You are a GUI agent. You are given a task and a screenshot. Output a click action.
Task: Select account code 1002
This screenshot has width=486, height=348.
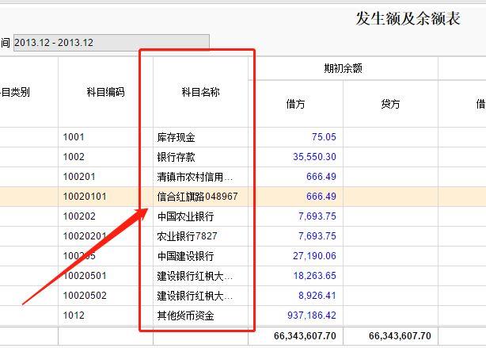coord(74,157)
